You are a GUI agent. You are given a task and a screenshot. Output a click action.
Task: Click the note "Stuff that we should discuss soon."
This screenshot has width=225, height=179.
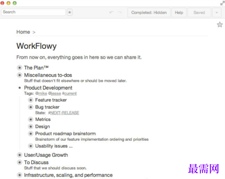pyautogui.click(x=55, y=168)
